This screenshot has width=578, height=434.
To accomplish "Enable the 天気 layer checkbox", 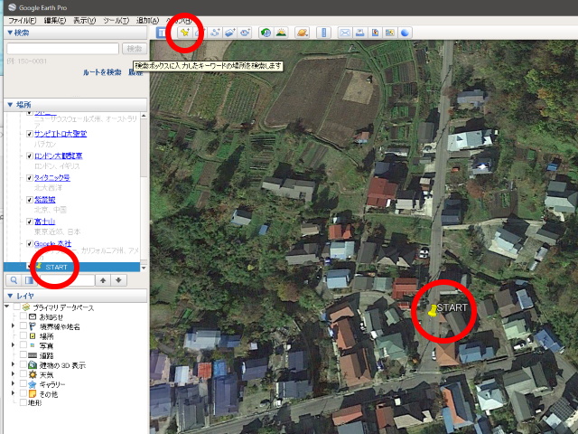I will click(23, 374).
